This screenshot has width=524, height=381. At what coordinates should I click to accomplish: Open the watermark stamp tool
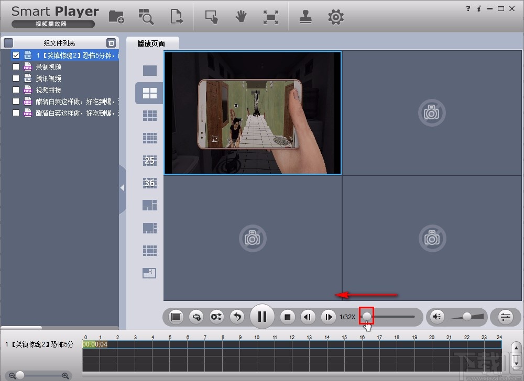(306, 17)
